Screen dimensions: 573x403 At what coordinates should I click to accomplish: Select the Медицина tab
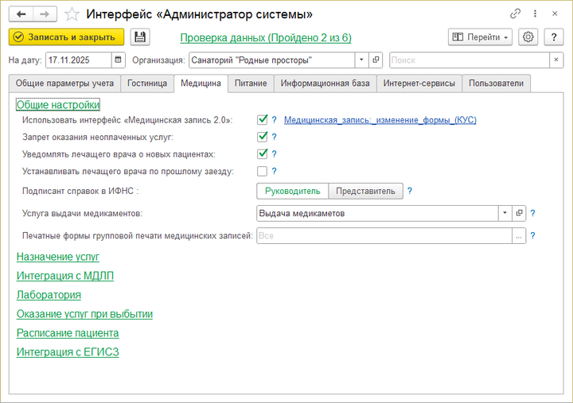click(201, 83)
